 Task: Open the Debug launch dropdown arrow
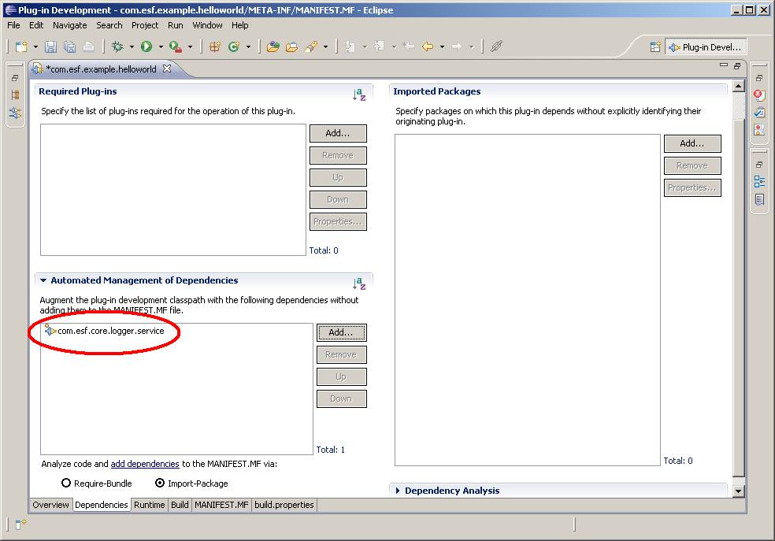point(132,47)
